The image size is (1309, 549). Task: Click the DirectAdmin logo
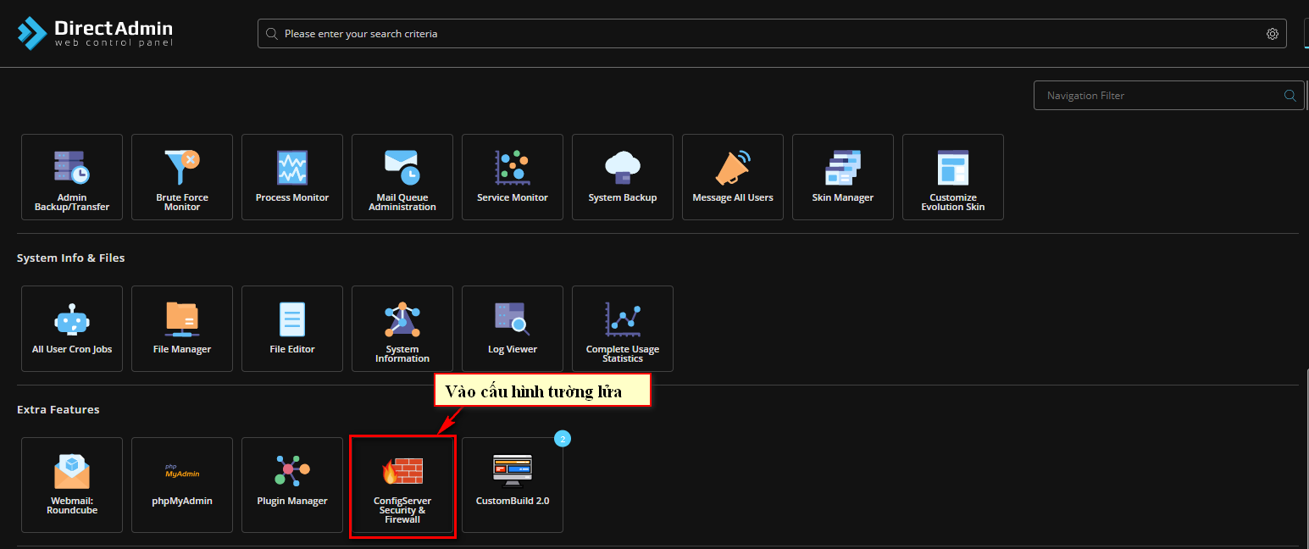[x=95, y=33]
